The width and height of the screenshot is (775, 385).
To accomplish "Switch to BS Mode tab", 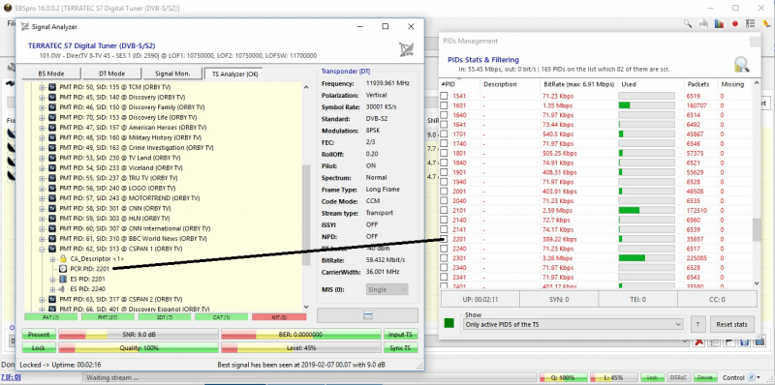I will coord(51,74).
